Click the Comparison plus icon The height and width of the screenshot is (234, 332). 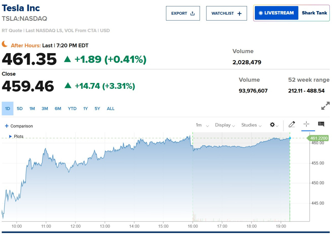[7, 126]
